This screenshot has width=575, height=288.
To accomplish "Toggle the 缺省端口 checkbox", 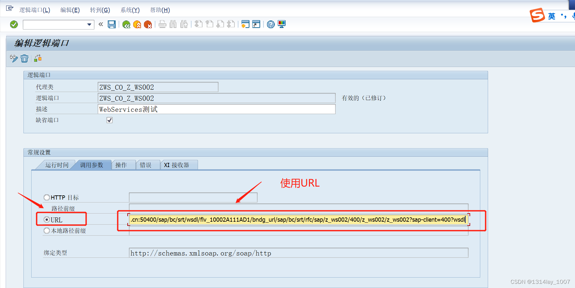I will (x=109, y=120).
